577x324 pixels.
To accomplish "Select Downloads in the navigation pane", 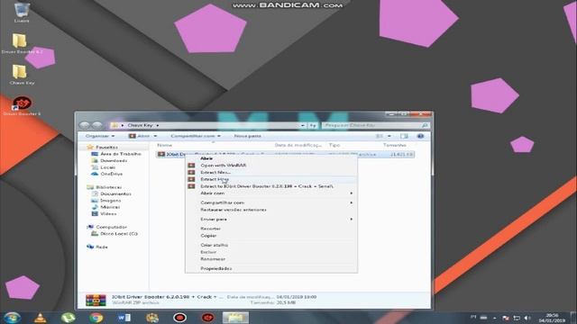I will coord(114,160).
